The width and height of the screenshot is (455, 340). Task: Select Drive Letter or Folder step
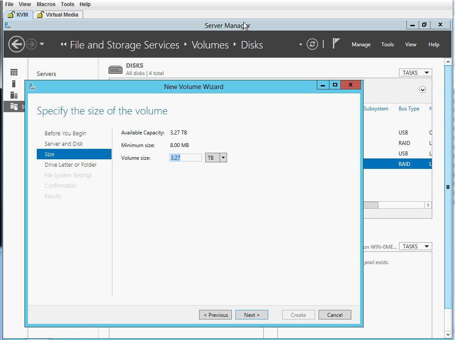click(70, 165)
